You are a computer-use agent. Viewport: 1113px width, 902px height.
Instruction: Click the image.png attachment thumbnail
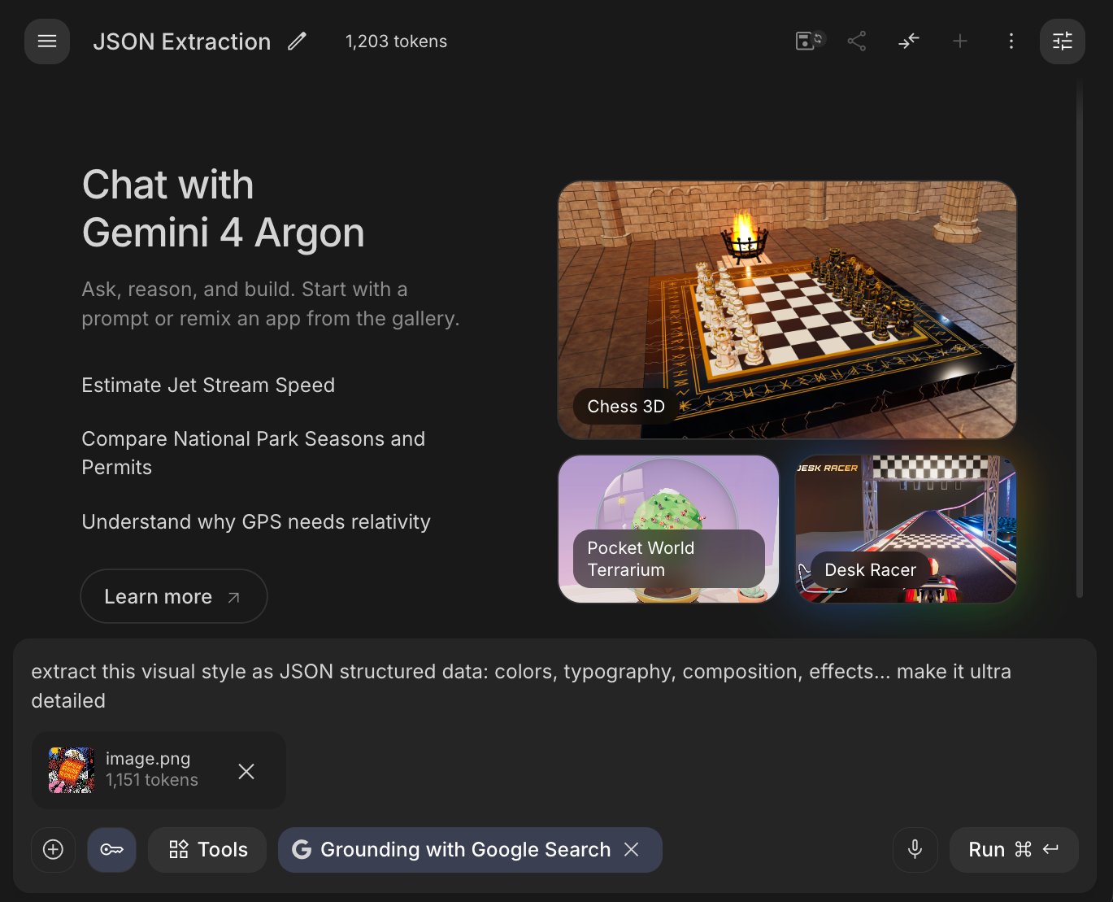click(72, 770)
